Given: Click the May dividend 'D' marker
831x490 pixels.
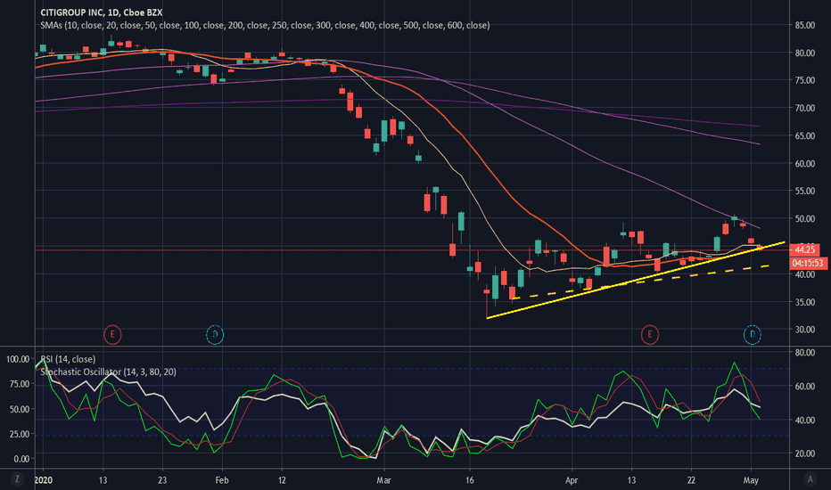Looking at the screenshot, I should point(752,334).
